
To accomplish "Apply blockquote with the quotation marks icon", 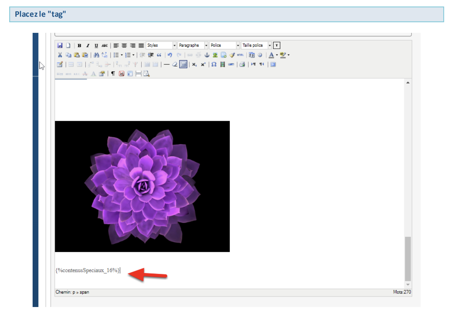I will click(x=159, y=55).
